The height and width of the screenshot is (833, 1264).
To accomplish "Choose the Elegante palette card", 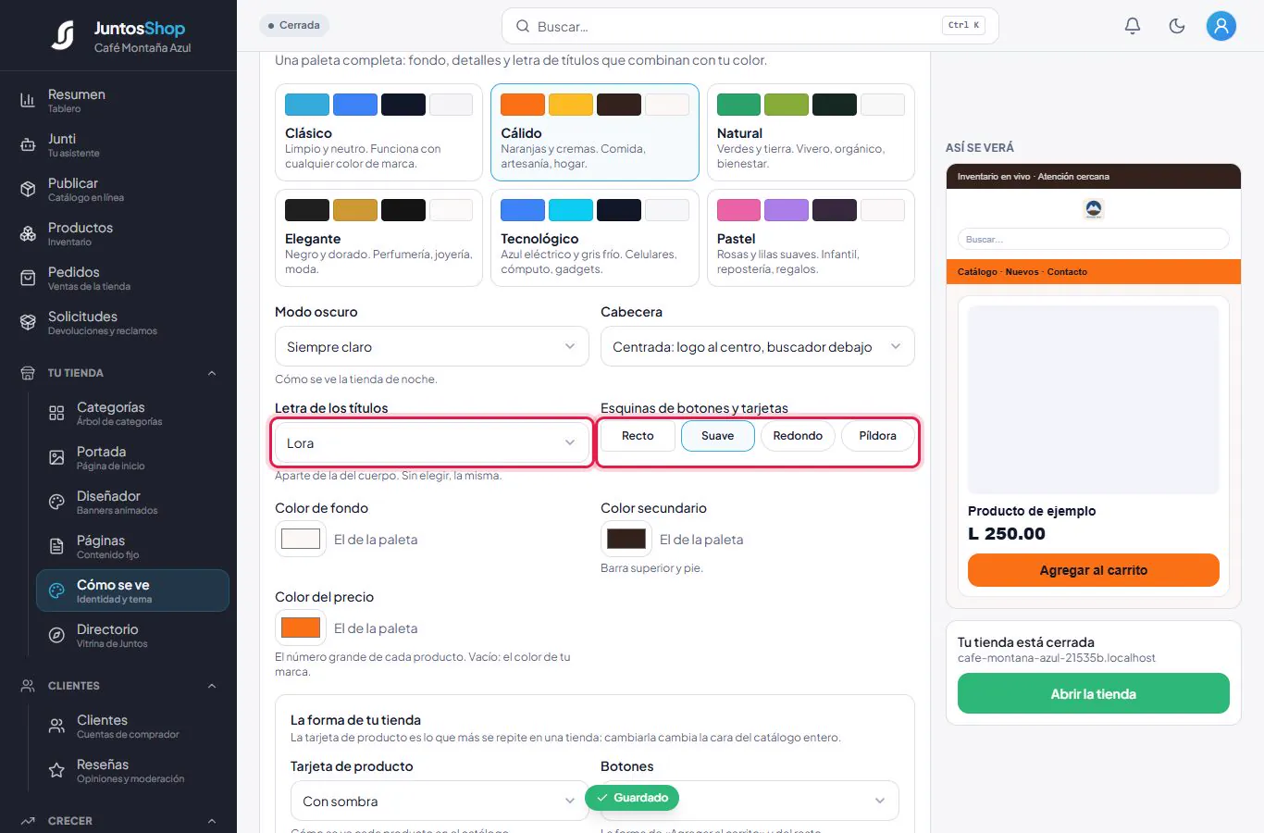I will click(378, 238).
